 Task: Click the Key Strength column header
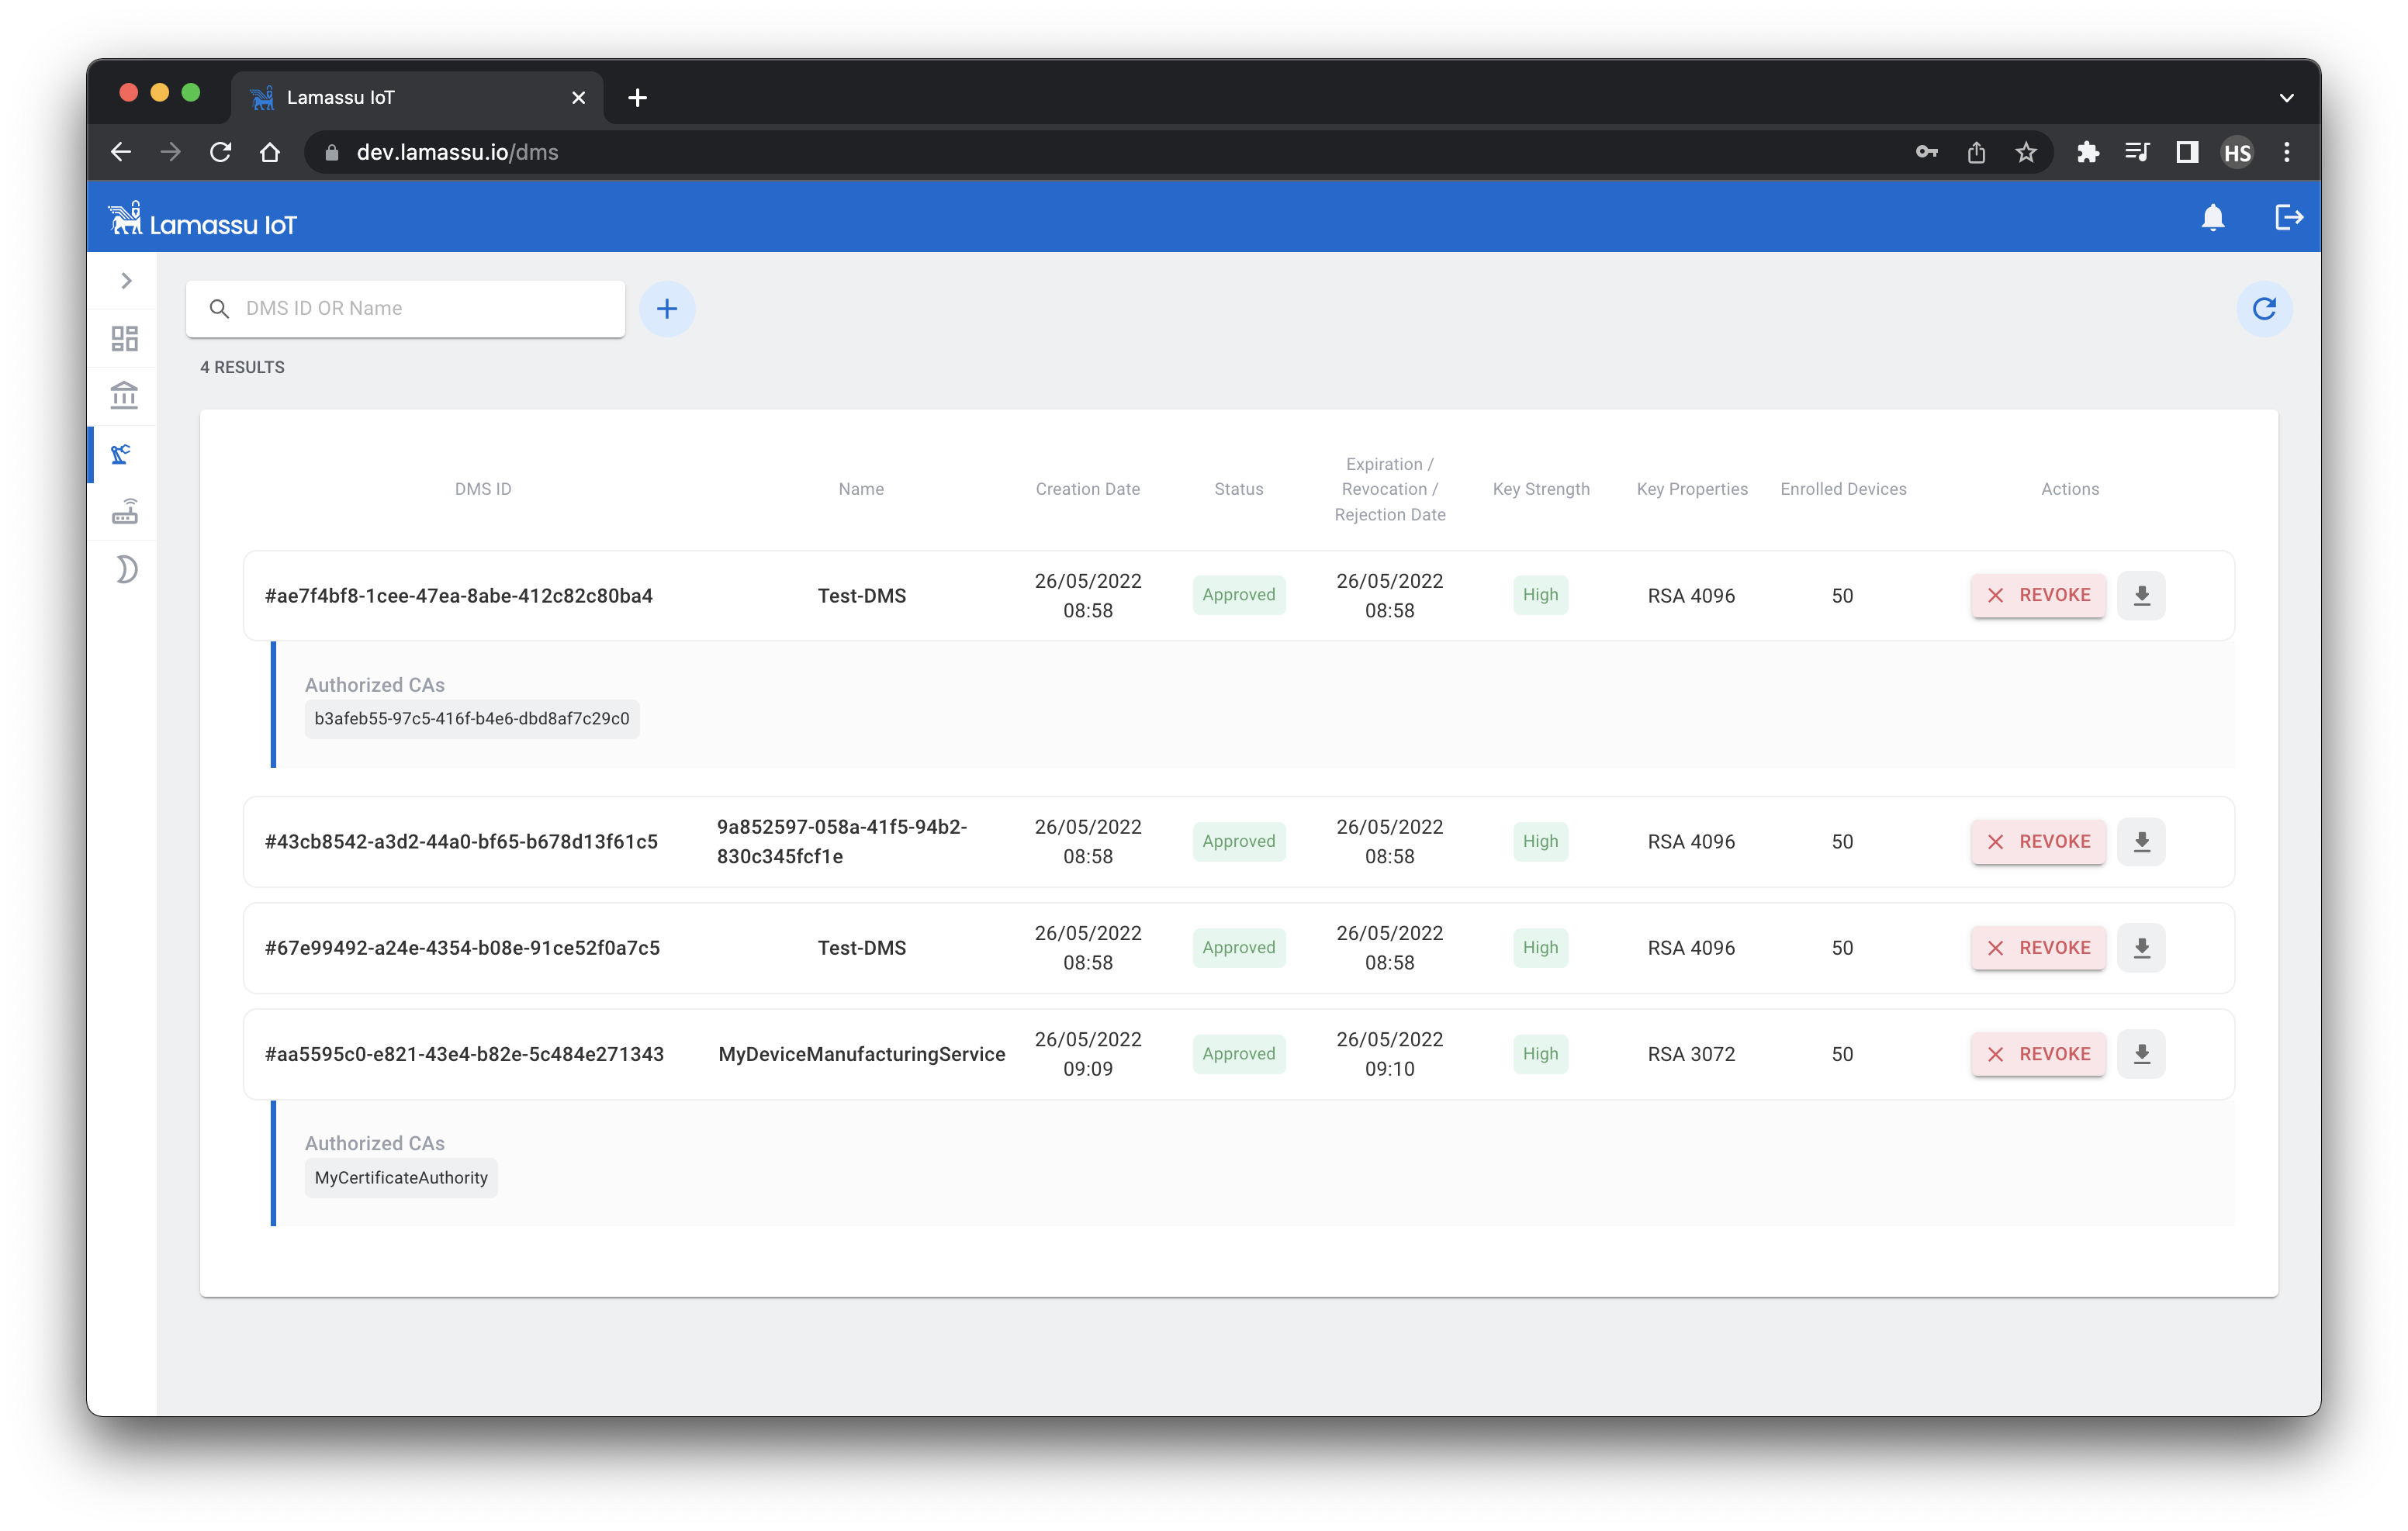[1541, 489]
